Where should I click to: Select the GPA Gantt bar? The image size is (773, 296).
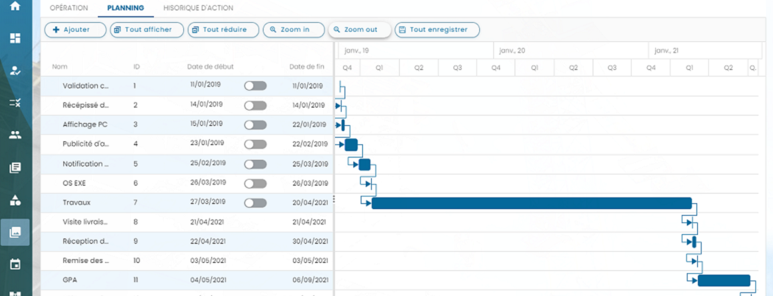724,281
